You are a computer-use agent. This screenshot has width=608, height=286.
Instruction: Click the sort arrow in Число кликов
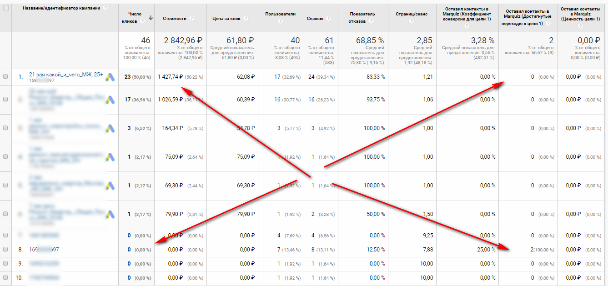[151, 18]
